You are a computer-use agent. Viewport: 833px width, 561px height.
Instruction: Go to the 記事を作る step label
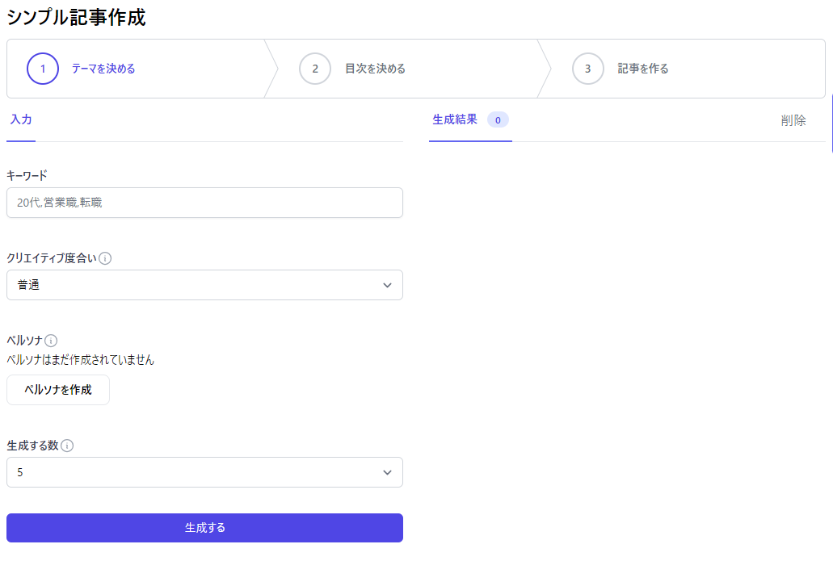pyautogui.click(x=643, y=69)
